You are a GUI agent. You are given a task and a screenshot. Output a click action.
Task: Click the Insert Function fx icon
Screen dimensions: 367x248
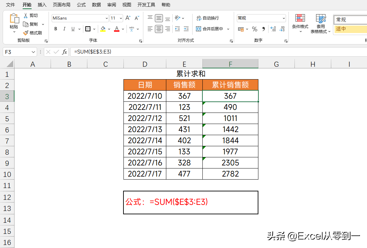point(64,52)
